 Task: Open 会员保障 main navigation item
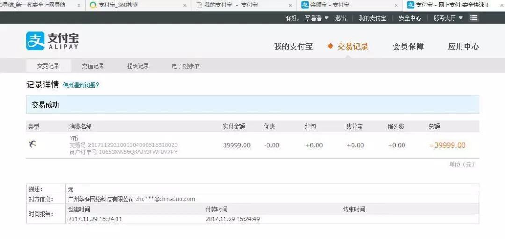408,46
